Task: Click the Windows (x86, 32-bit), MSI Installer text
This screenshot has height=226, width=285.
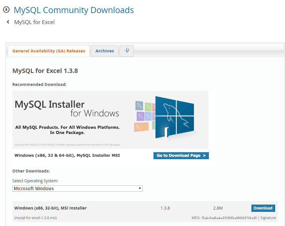Action: (x=50, y=208)
